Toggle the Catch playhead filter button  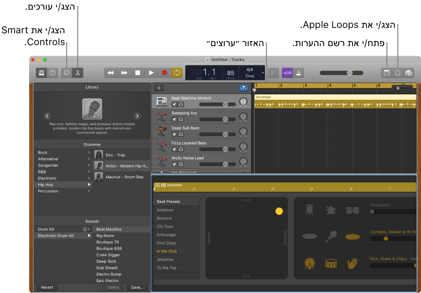tap(244, 88)
